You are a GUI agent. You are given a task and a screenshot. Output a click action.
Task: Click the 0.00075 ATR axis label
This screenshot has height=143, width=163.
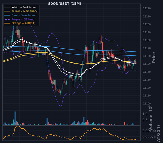(x=149, y=137)
